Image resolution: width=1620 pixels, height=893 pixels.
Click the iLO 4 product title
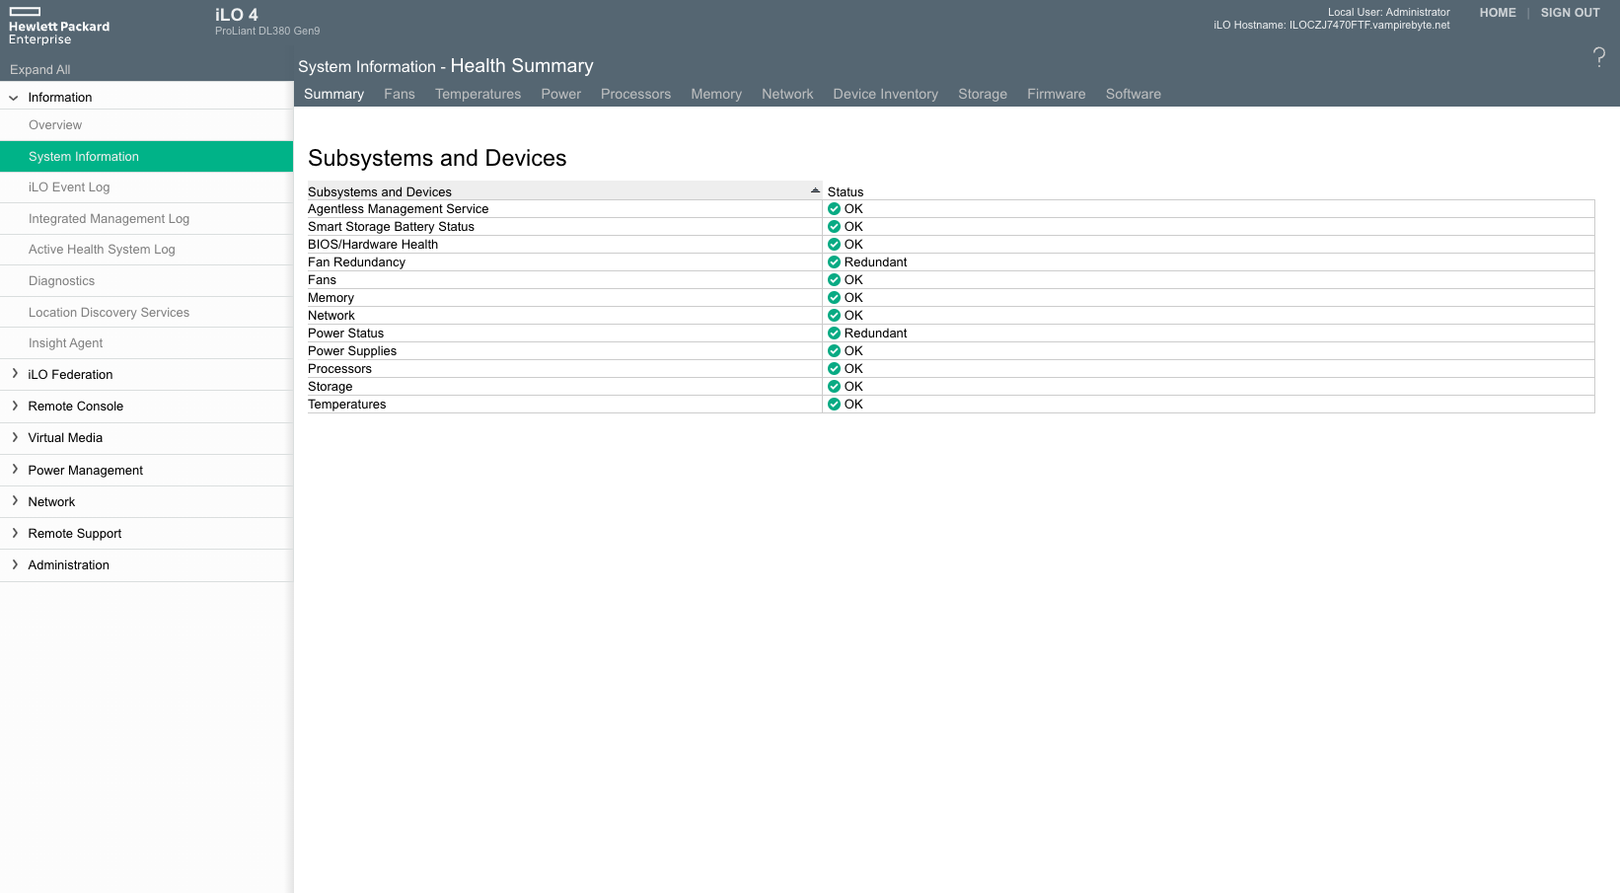(x=237, y=15)
